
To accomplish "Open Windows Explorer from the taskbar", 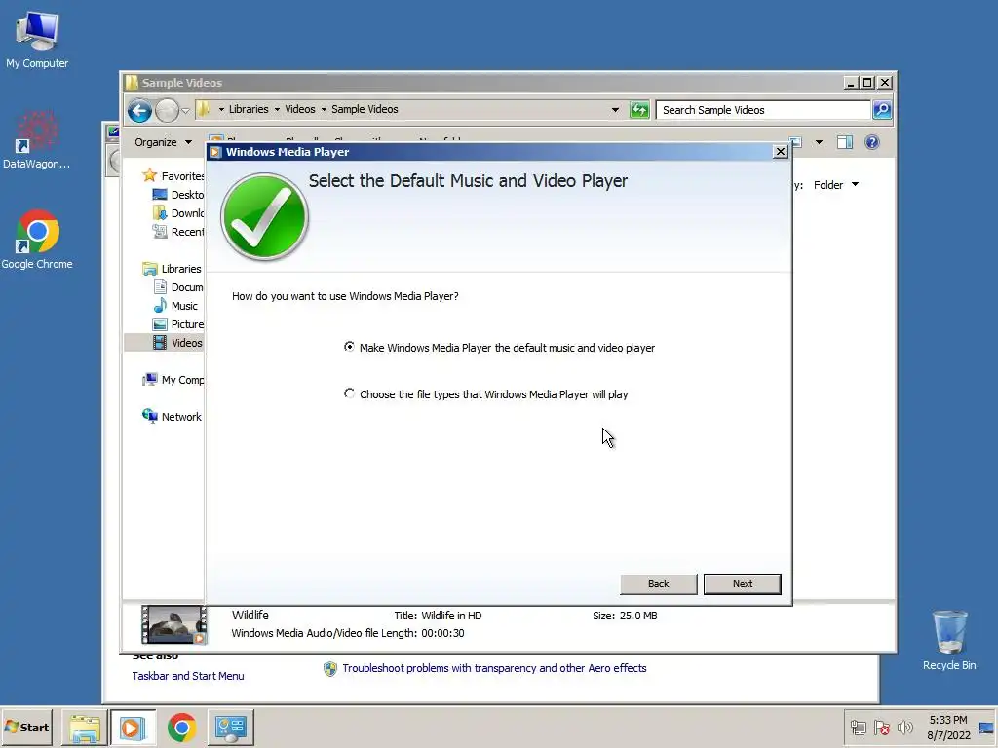I will pos(85,728).
